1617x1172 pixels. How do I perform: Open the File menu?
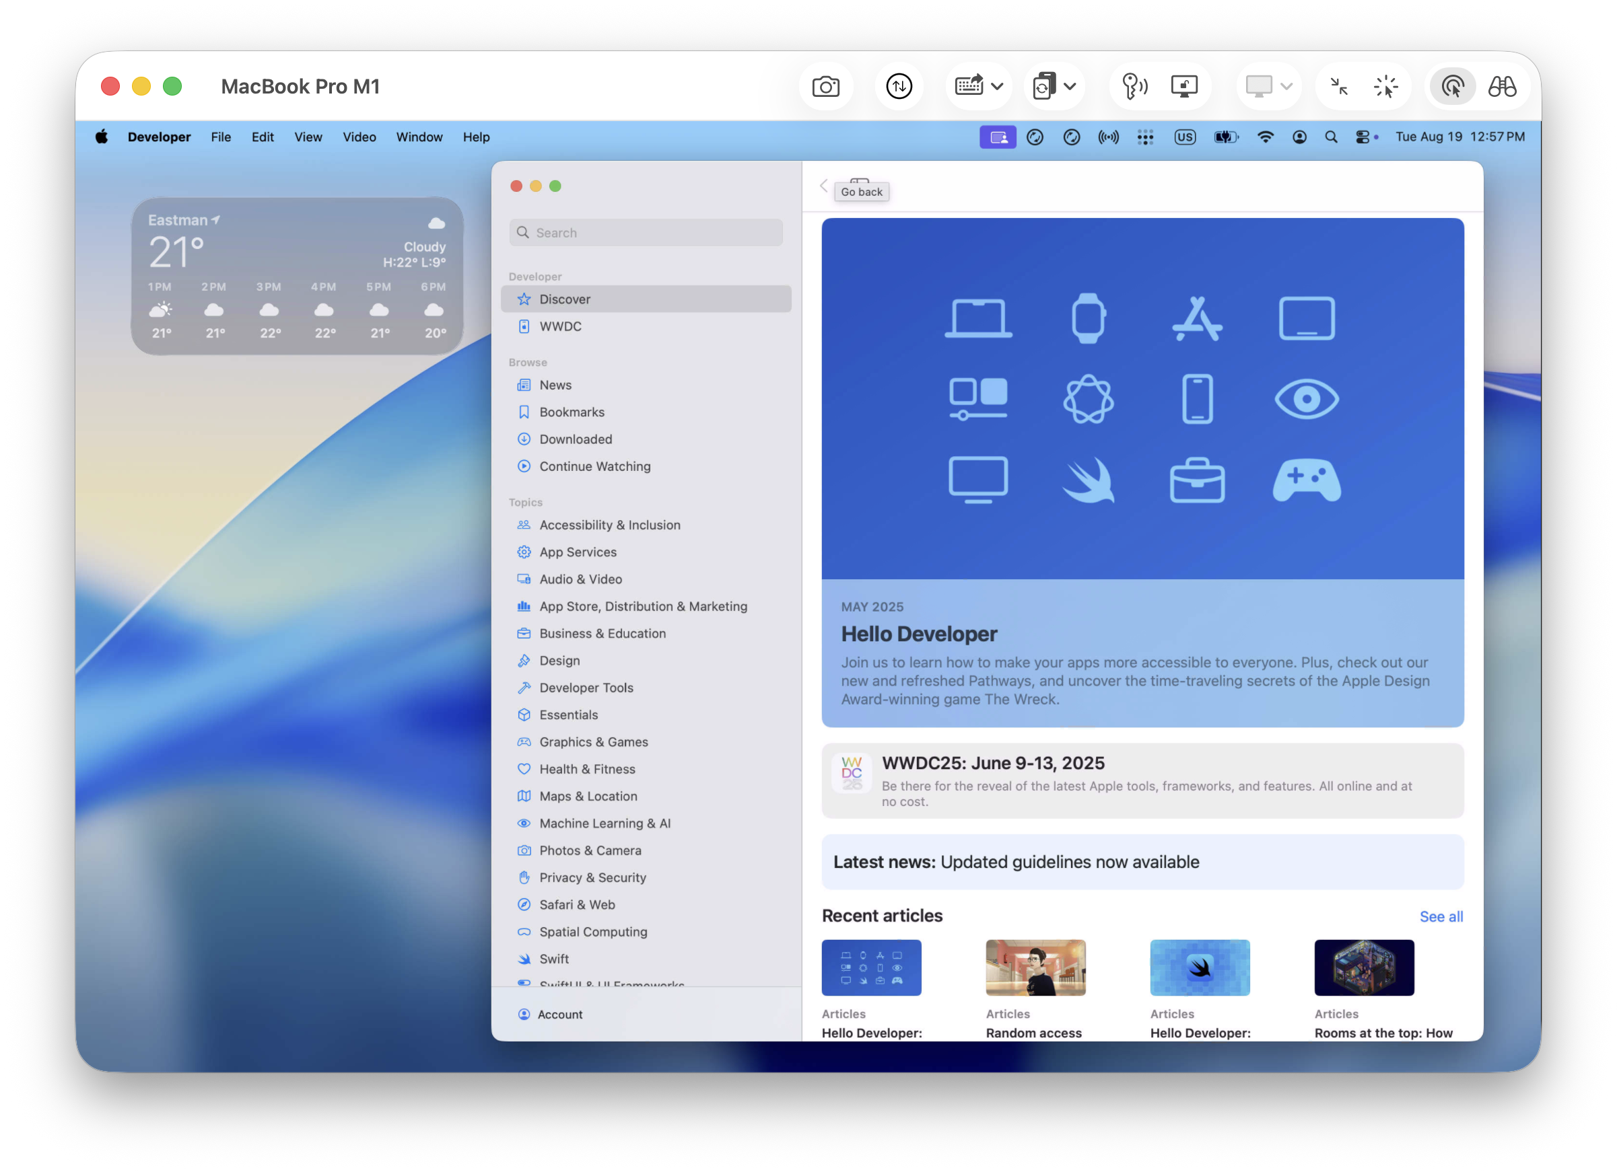pyautogui.click(x=220, y=137)
